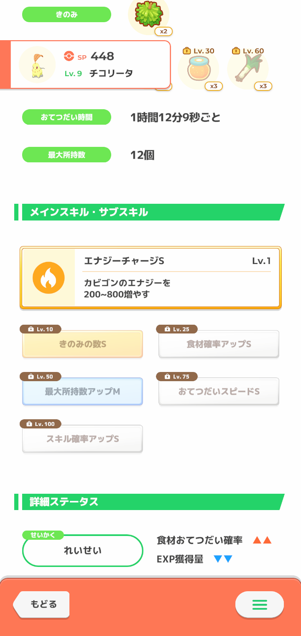Tap the もどる back button
This screenshot has width=301, height=636.
click(x=41, y=604)
